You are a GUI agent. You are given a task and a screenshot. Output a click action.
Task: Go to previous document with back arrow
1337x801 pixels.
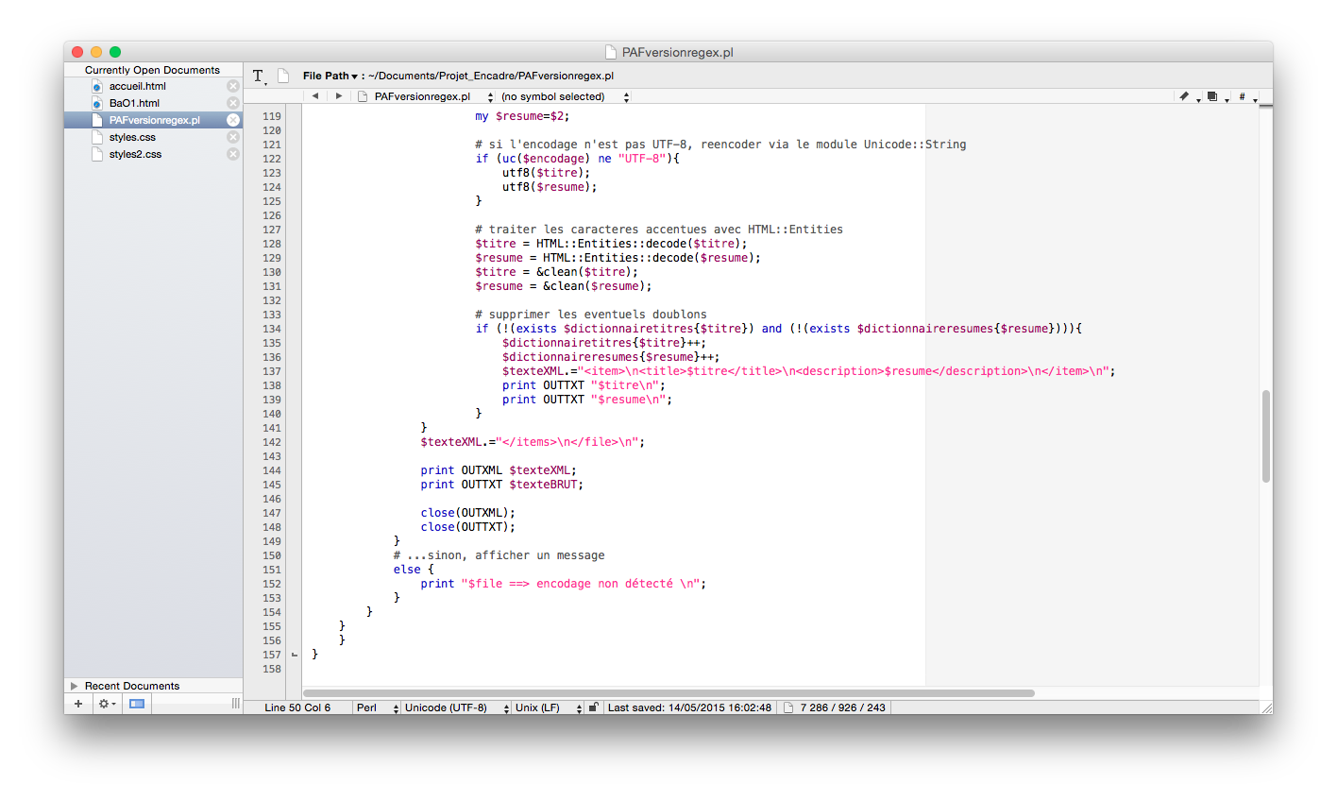coord(315,96)
